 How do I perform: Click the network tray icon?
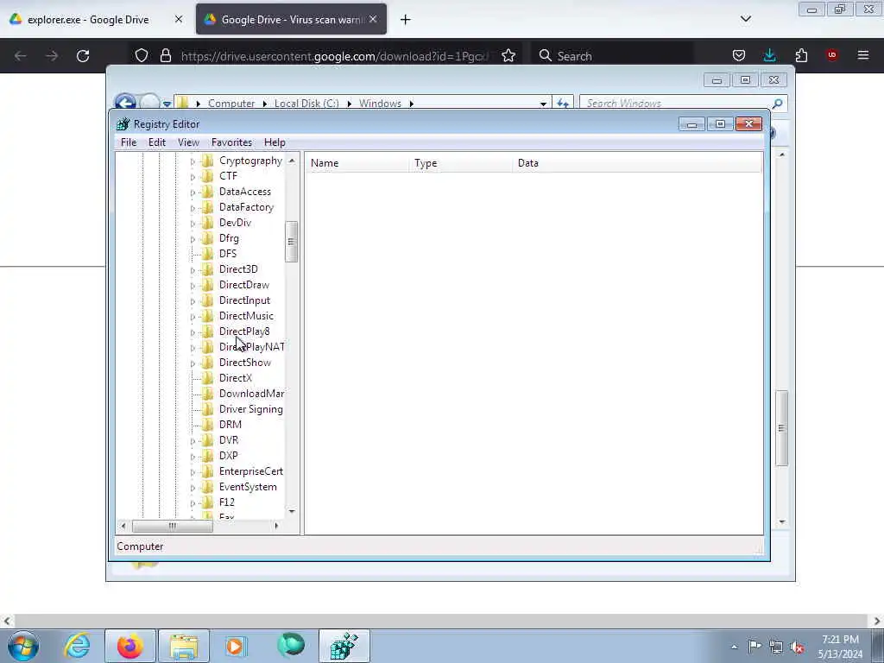(x=776, y=647)
